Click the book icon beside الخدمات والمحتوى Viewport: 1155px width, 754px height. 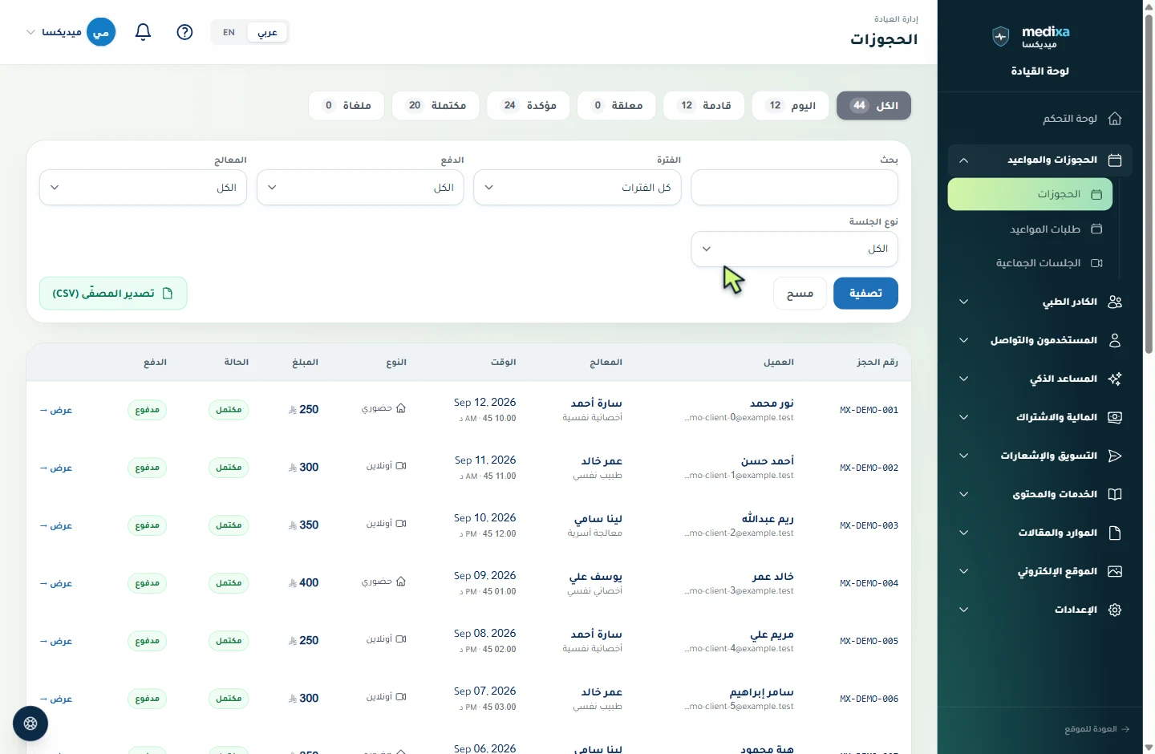point(1115,494)
